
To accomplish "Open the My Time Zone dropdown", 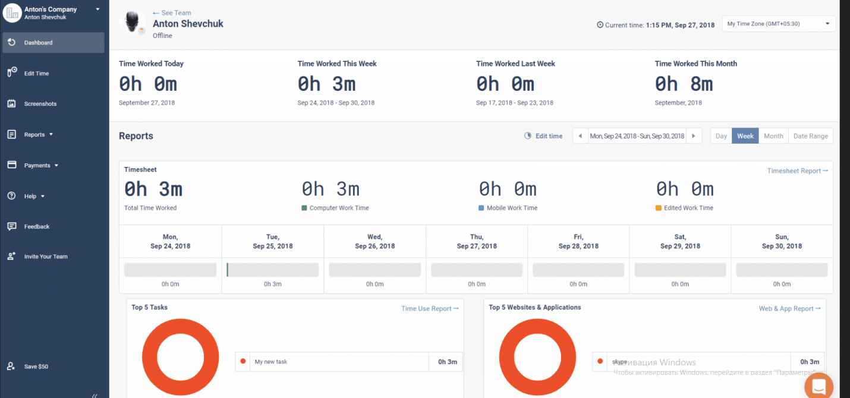I will (x=779, y=24).
